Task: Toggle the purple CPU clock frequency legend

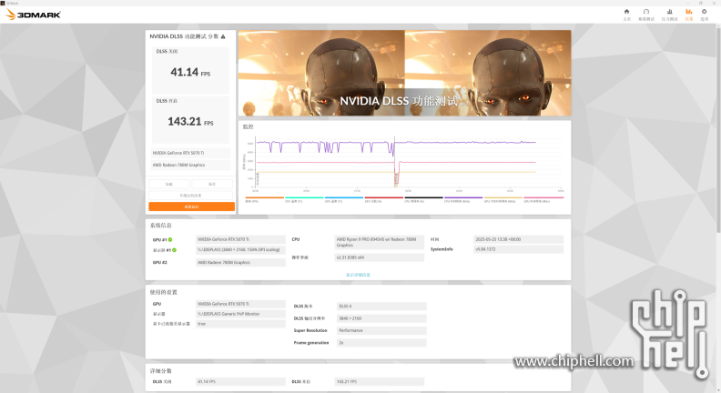Action: (x=463, y=199)
